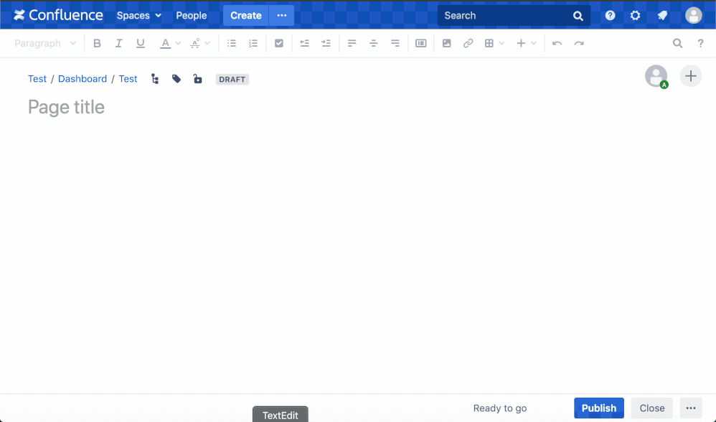Click the search magnifier in header
Image resolution: width=716 pixels, height=422 pixels.
pos(578,16)
